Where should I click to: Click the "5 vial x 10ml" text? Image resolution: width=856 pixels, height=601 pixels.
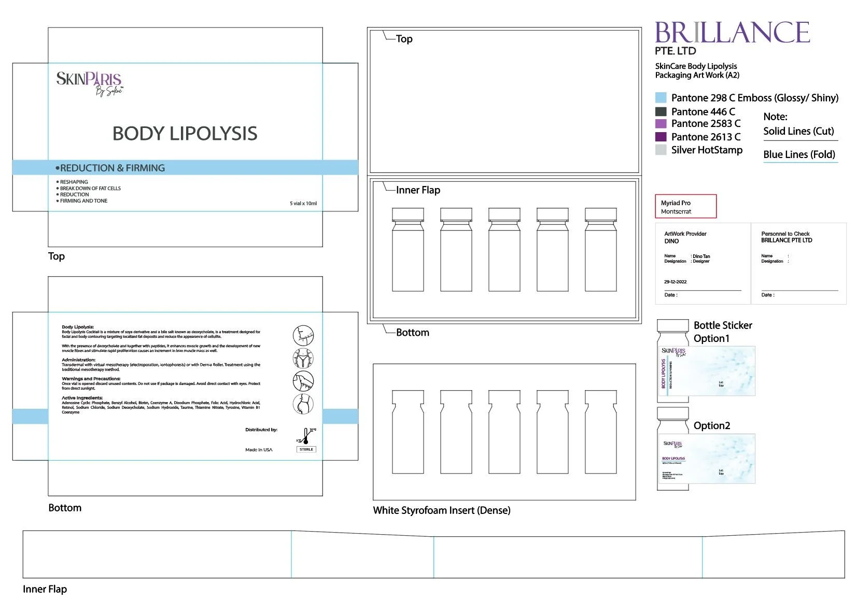[303, 203]
